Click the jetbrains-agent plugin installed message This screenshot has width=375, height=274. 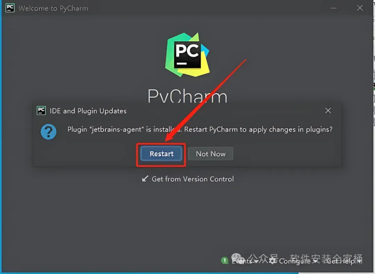(x=200, y=129)
